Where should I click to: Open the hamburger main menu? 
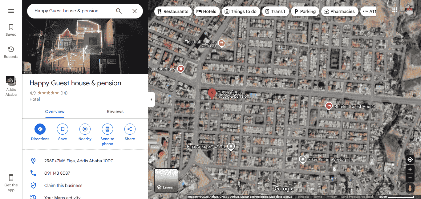point(11,11)
